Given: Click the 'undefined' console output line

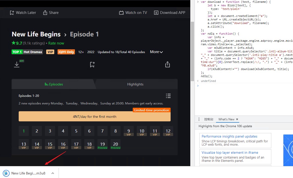Looking at the screenshot, I should (x=208, y=81).
